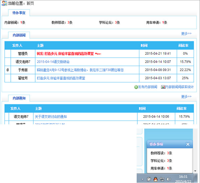Click 更多>> link in the 内部新闻 section
The width and height of the screenshot is (200, 183).
tap(186, 34)
